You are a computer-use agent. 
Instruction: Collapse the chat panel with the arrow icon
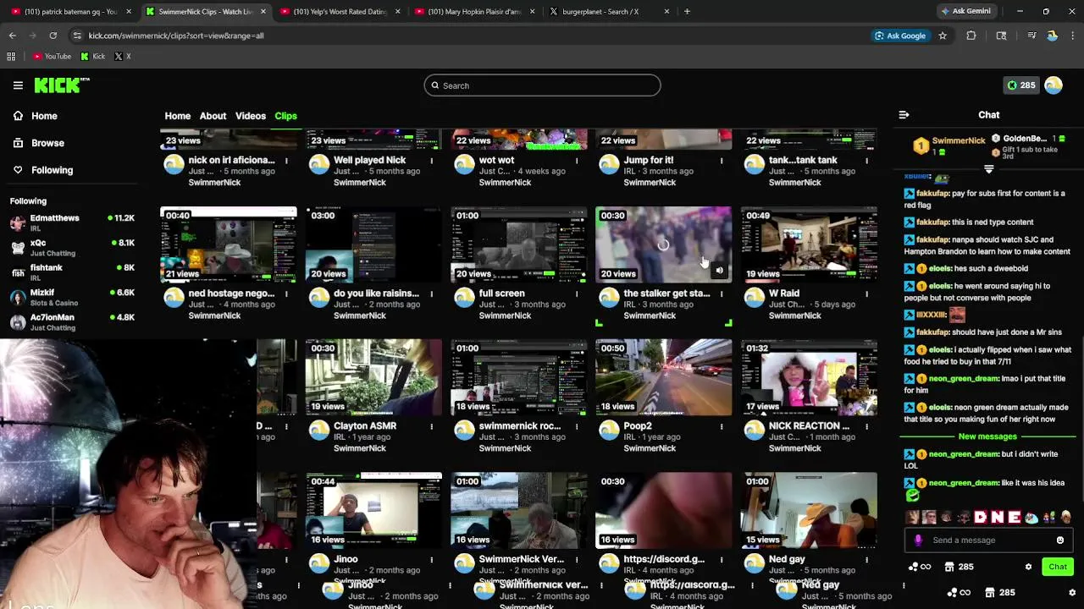click(904, 115)
